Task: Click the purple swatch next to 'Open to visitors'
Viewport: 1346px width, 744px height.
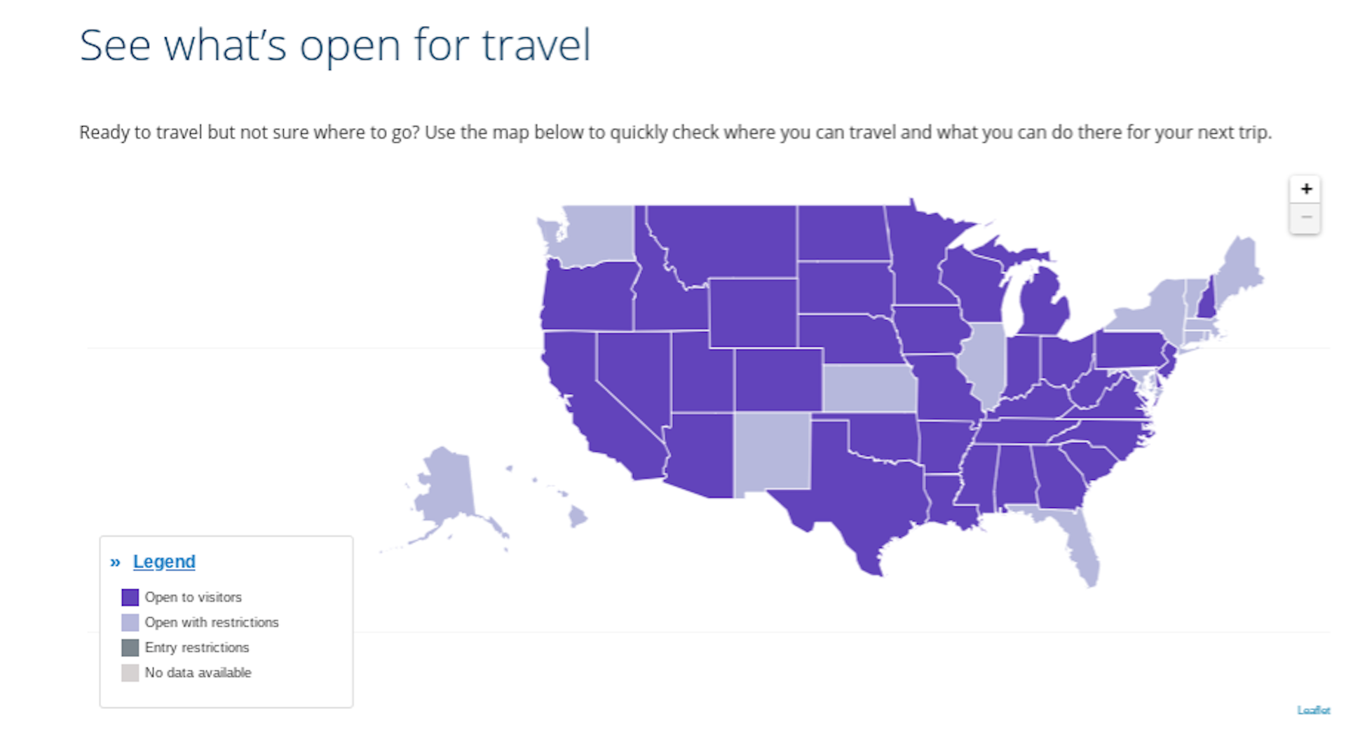Action: point(130,597)
